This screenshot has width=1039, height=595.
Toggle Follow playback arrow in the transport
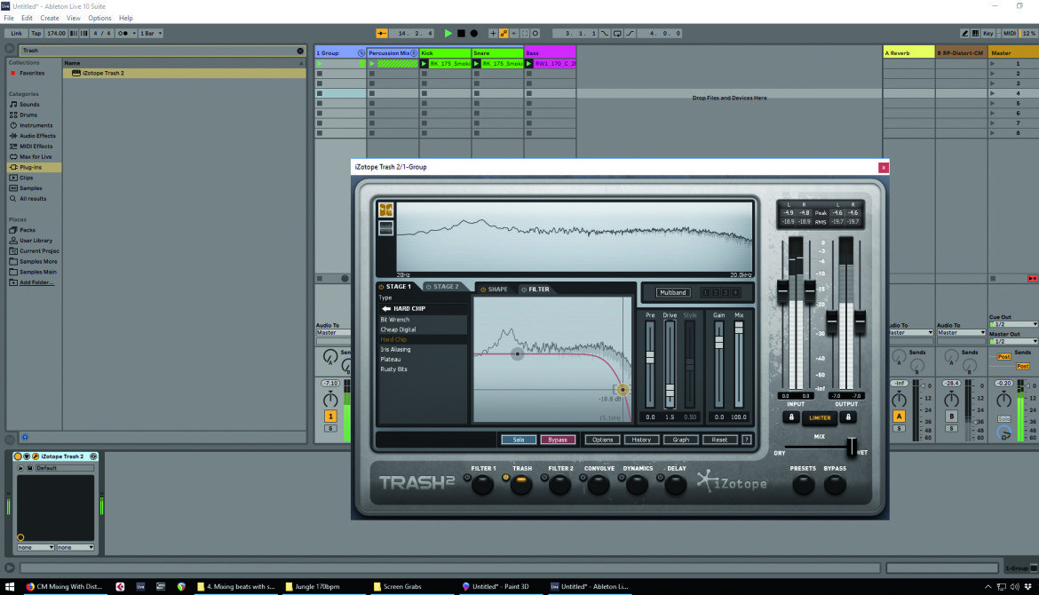[x=382, y=33]
